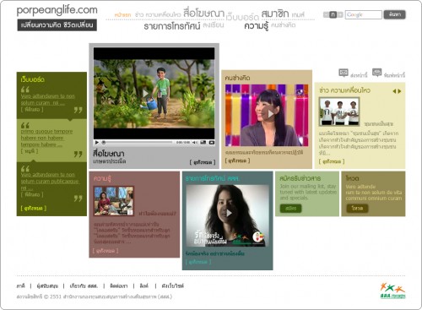The width and height of the screenshot is (422, 310).
Task: Go to previous news item with left arrow
Action: pos(394,91)
